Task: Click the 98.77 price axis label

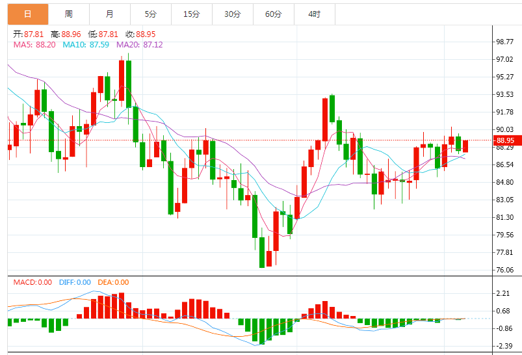Action: click(x=504, y=42)
